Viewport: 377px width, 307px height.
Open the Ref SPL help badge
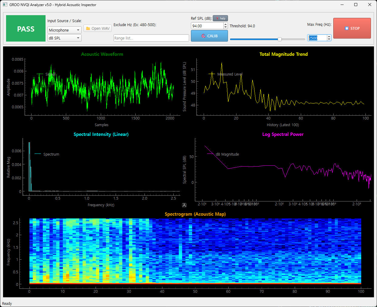(x=220, y=18)
